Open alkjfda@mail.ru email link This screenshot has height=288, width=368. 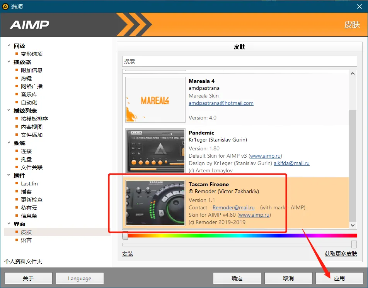coord(291,163)
